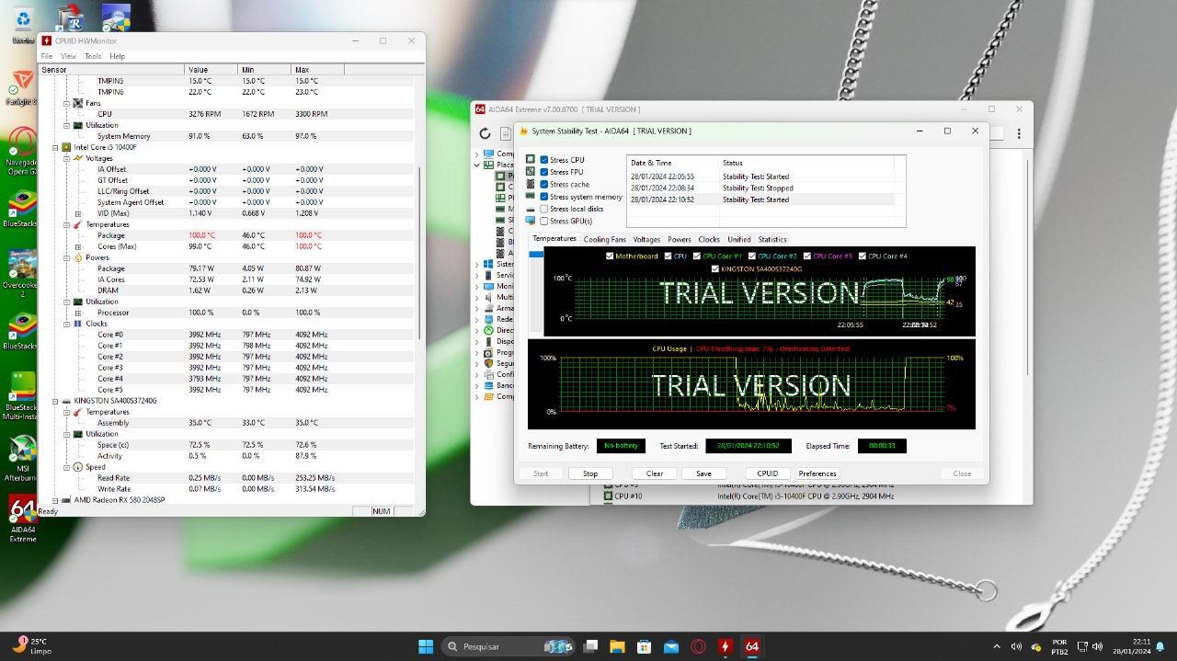Uncheck Stress CPU option
Screen dimensions: 1177x661
pyautogui.click(x=544, y=160)
